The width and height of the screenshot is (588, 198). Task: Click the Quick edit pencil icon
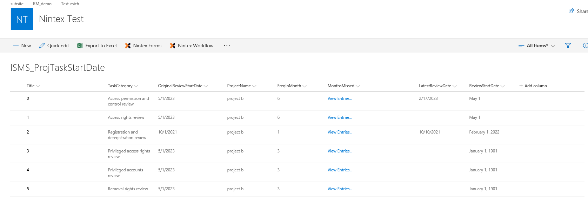(x=42, y=46)
